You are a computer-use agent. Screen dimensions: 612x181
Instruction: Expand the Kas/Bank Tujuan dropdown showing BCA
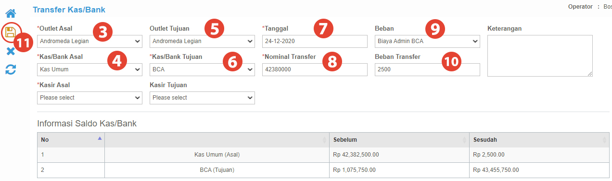[202, 69]
